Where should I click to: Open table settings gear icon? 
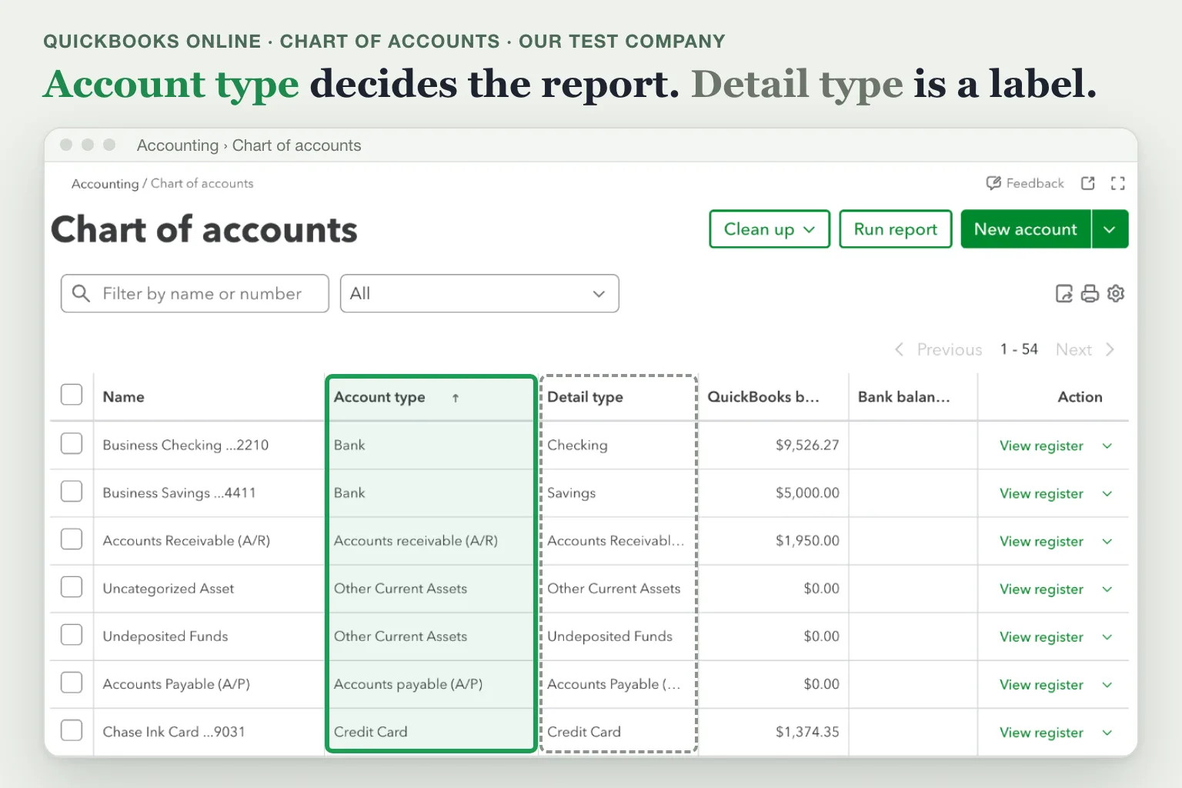[1116, 293]
